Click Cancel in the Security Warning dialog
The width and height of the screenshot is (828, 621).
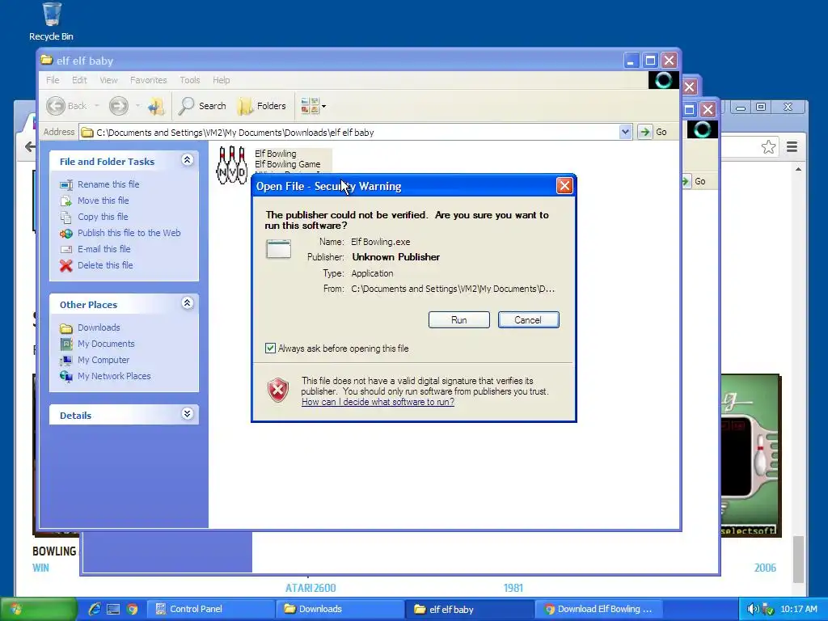point(528,320)
